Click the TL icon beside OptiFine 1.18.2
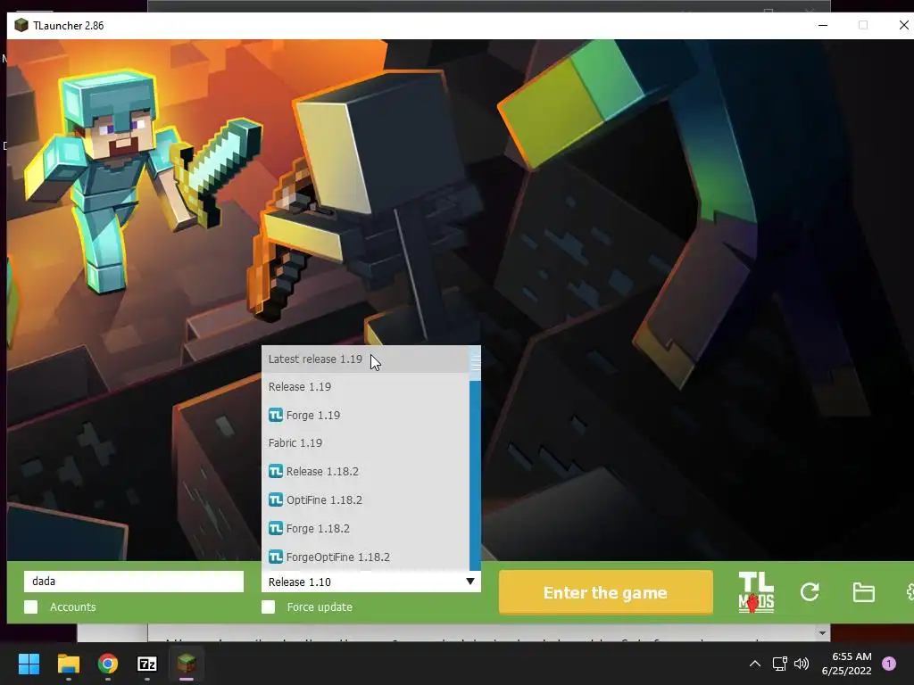The width and height of the screenshot is (914, 685). coord(276,499)
